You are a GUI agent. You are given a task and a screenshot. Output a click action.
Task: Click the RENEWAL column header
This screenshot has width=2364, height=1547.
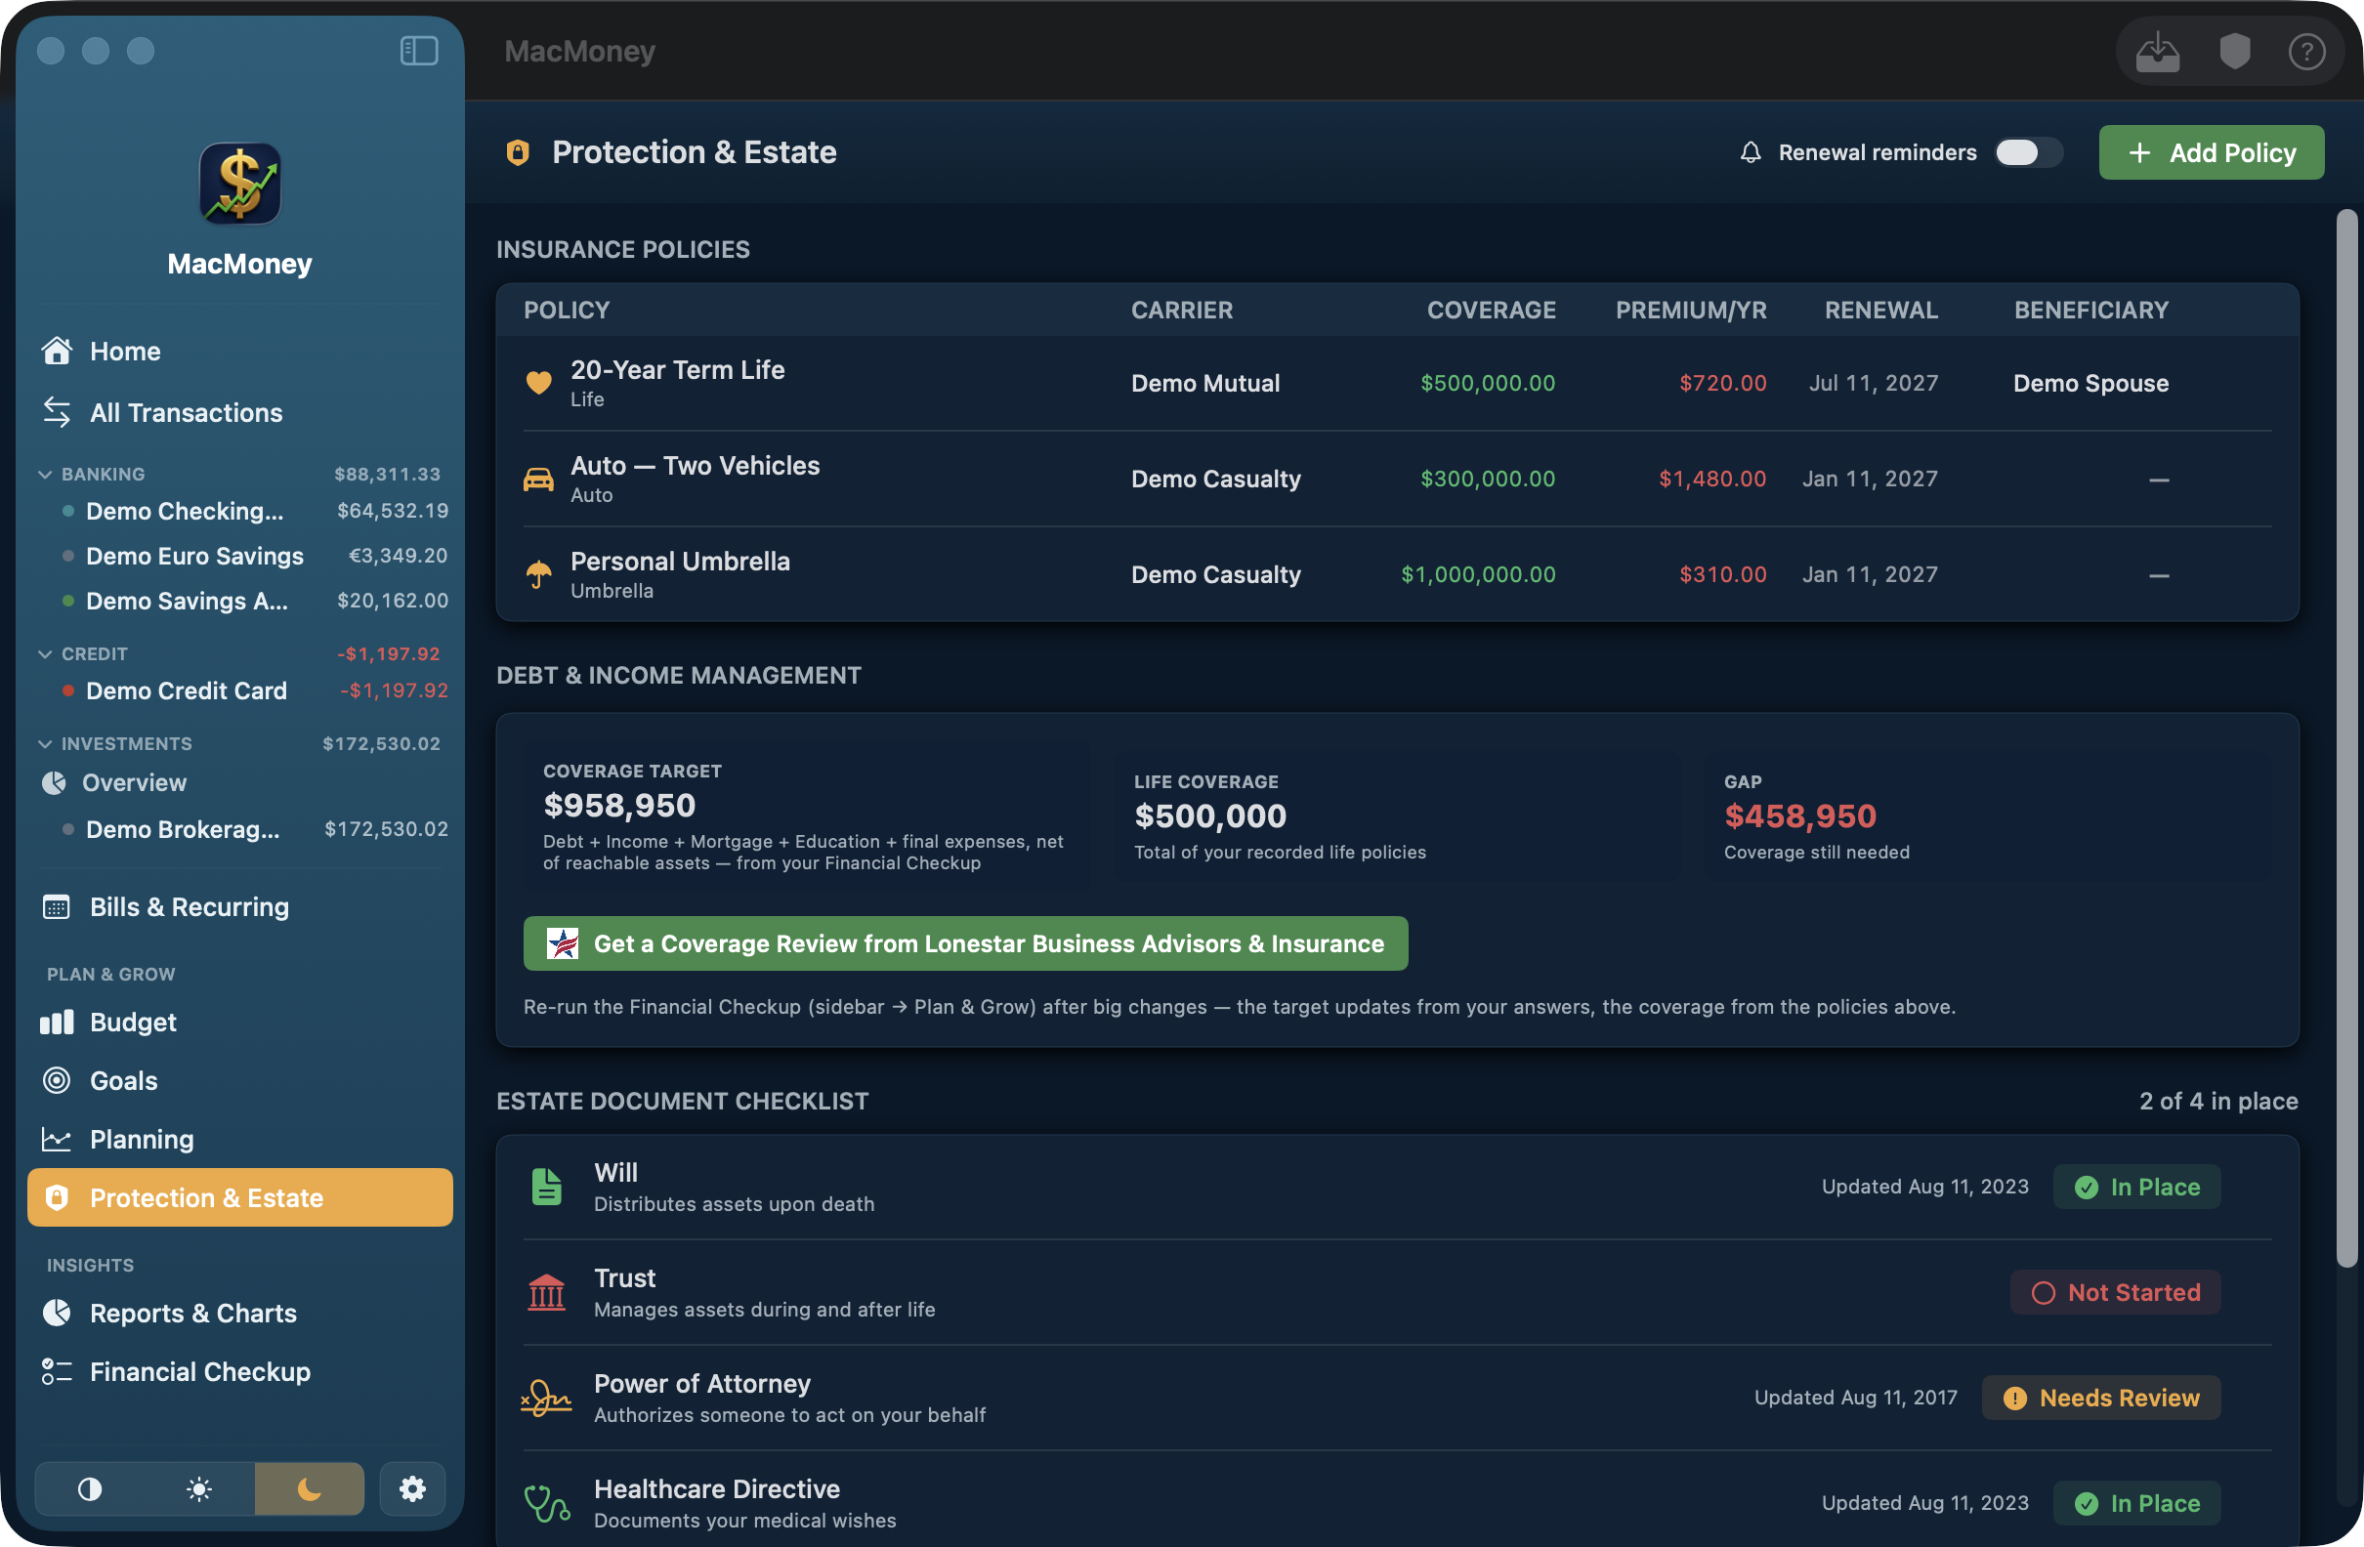[1881, 310]
